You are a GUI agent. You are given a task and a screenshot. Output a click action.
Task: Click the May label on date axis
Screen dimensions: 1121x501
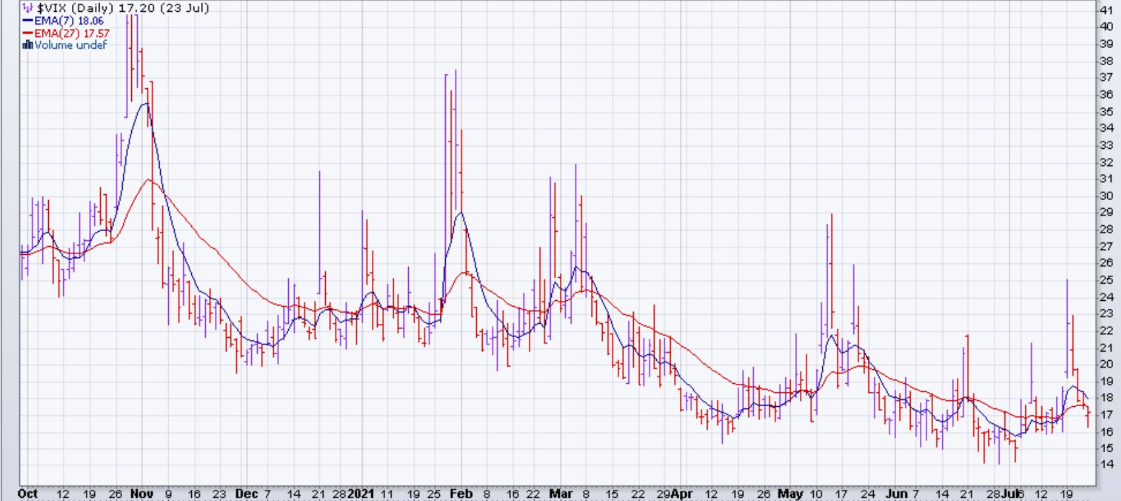point(790,494)
